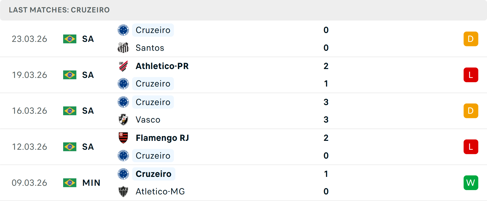Image resolution: width=487 pixels, height=201 pixels.
Task: Select the Atletico-MG club badge
Action: (x=123, y=192)
